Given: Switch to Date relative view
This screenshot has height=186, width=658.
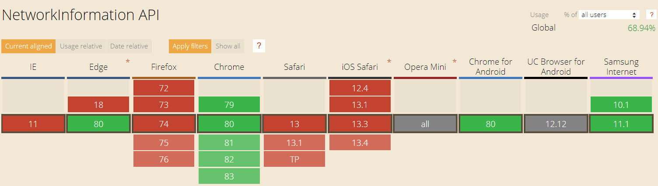Looking at the screenshot, I should coord(129,46).
